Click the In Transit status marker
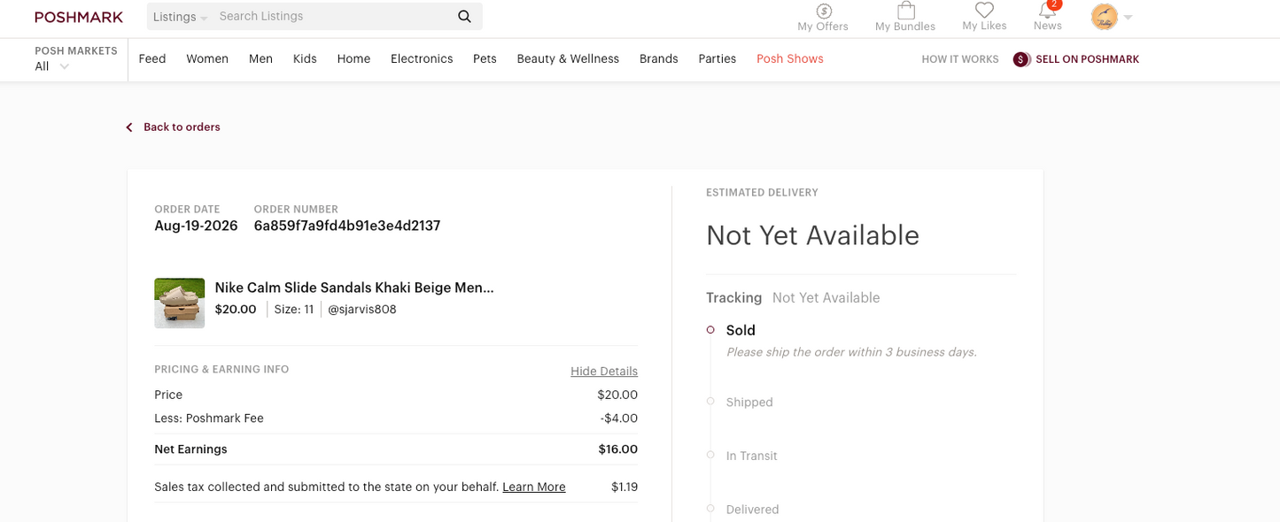The height and width of the screenshot is (522, 1280). [710, 455]
